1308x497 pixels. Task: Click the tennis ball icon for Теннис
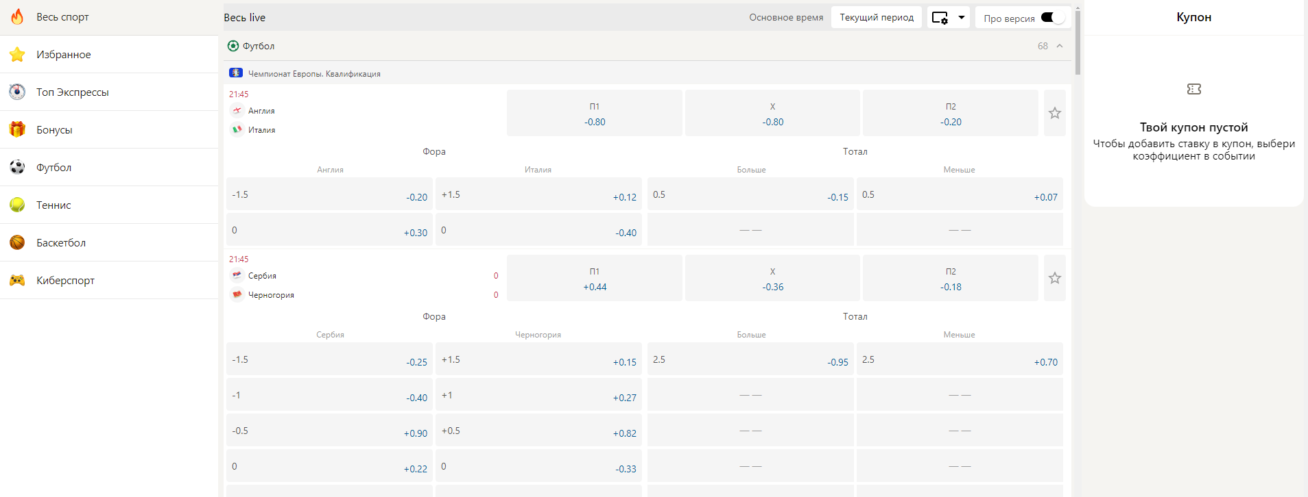(17, 205)
